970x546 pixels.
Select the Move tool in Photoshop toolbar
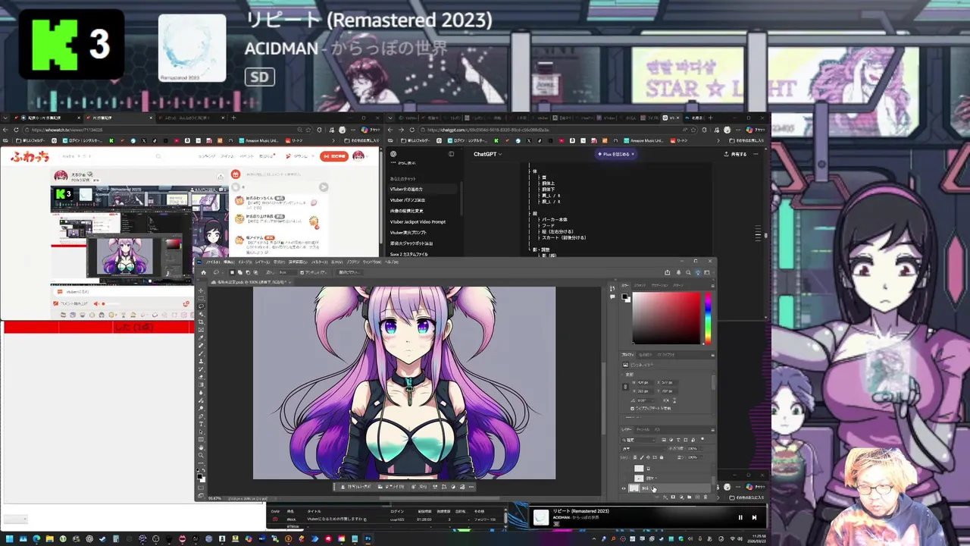point(201,290)
